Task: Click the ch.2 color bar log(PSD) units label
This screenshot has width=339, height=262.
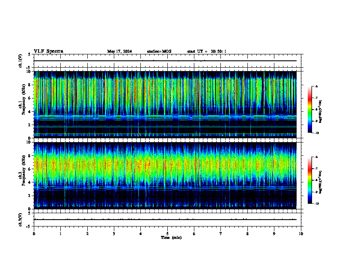Action: point(321,182)
